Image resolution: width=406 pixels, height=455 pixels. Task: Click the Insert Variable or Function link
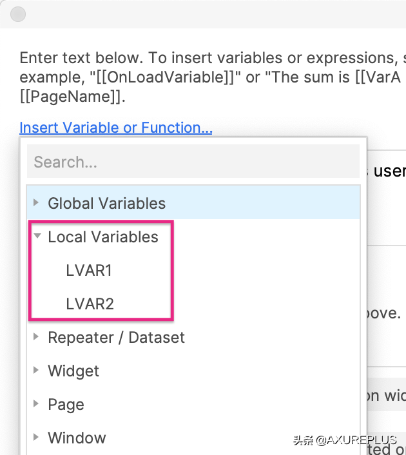[x=116, y=128]
